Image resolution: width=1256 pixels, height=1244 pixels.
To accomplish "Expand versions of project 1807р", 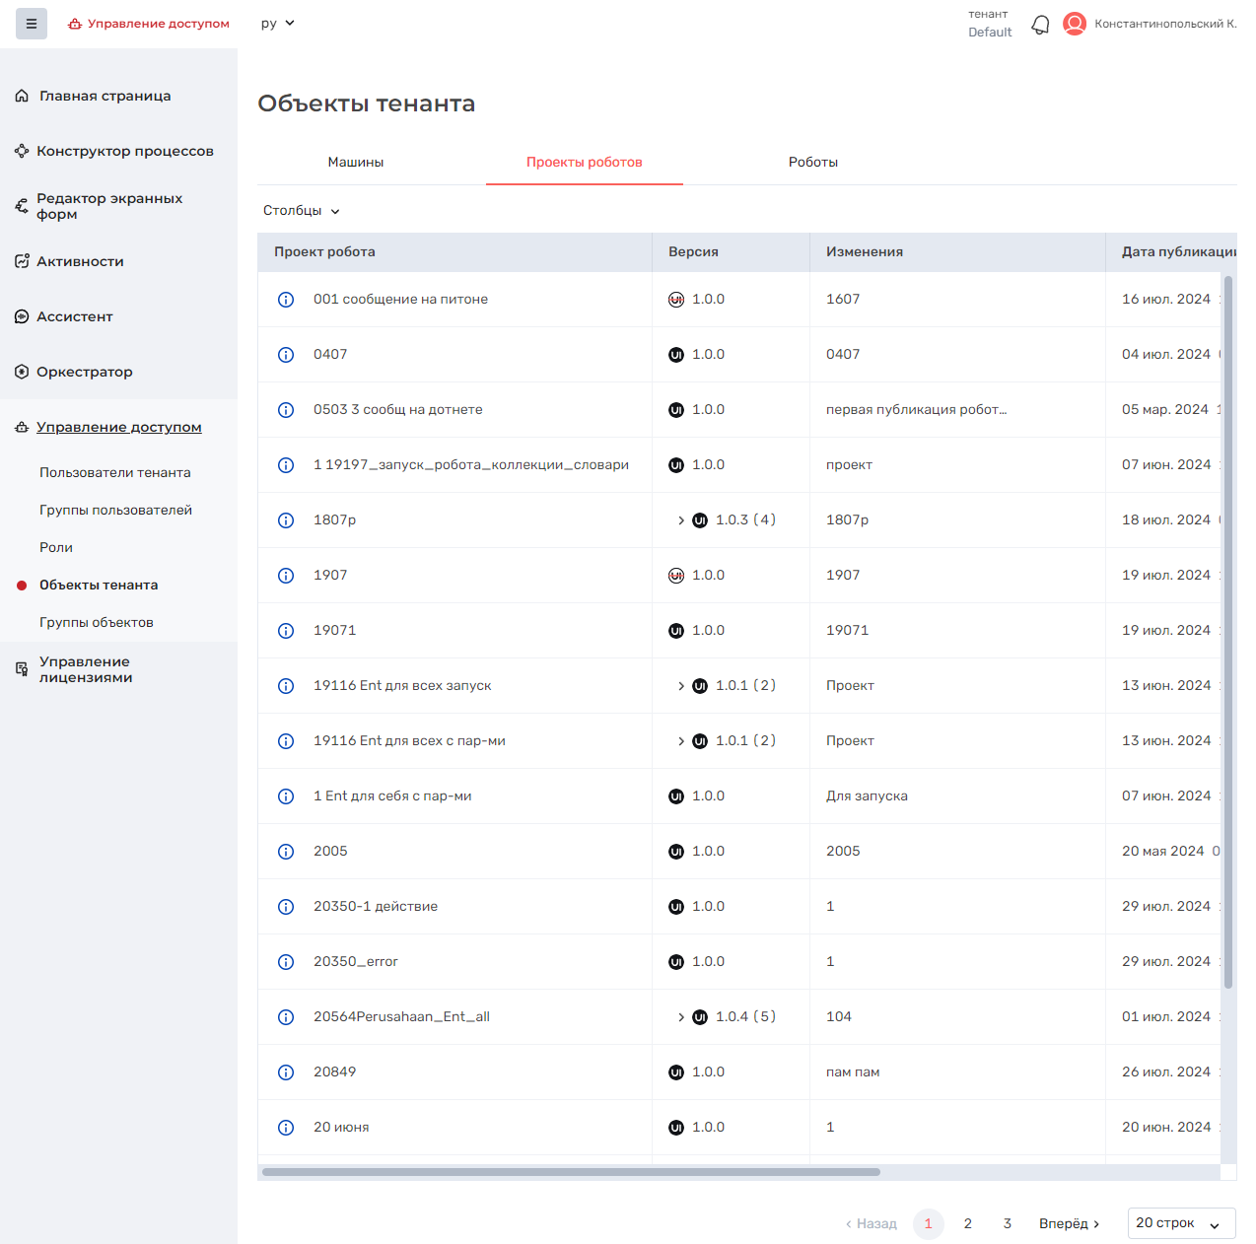I will [681, 520].
